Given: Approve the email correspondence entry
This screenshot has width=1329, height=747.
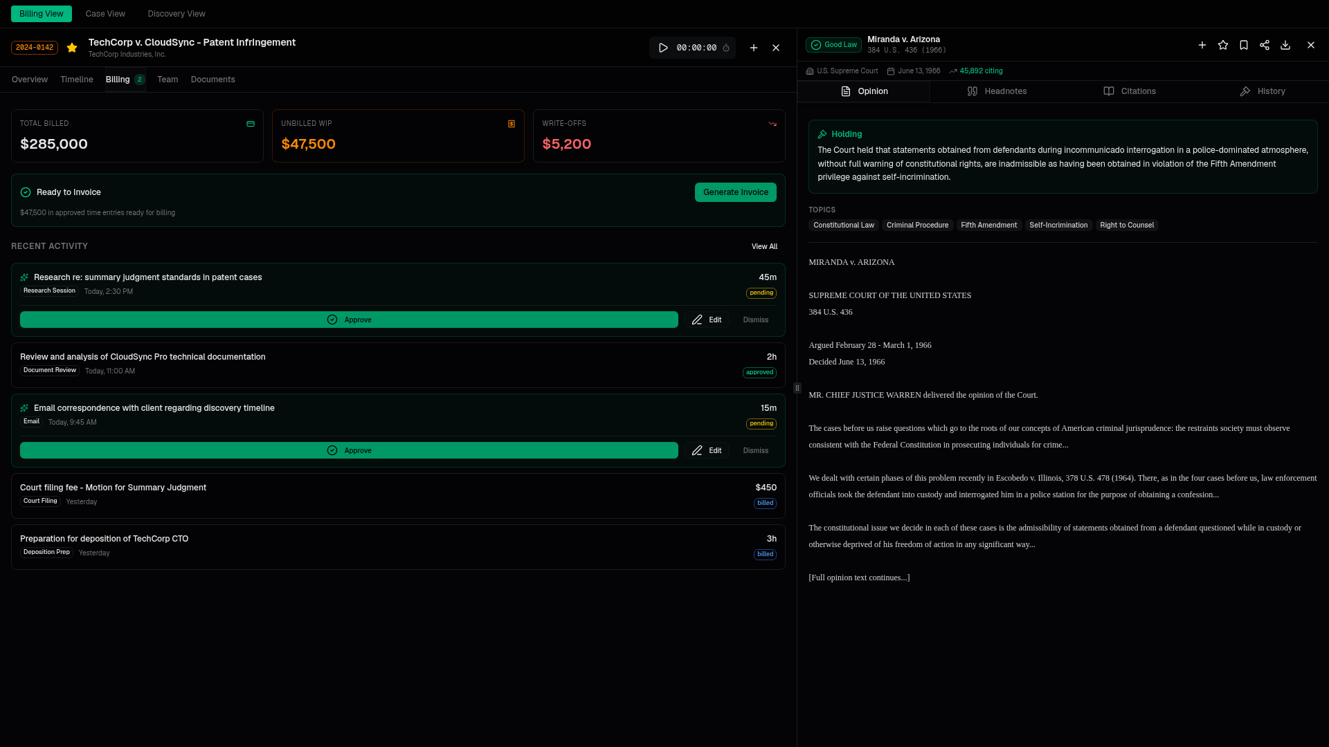Looking at the screenshot, I should coord(349,450).
